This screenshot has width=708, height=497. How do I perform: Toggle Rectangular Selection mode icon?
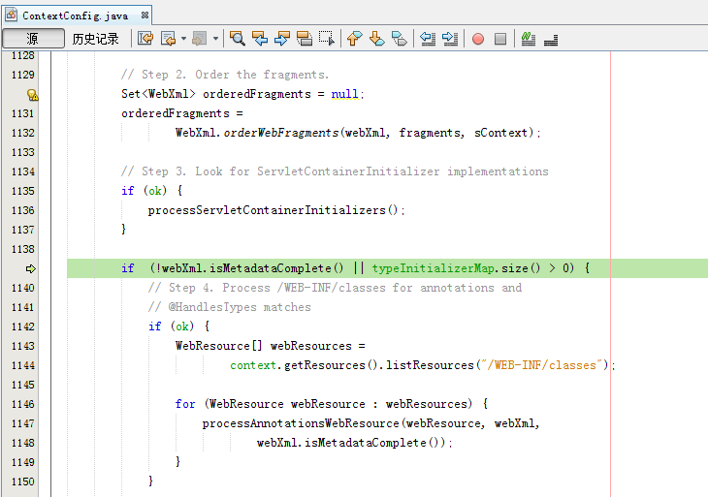click(327, 39)
